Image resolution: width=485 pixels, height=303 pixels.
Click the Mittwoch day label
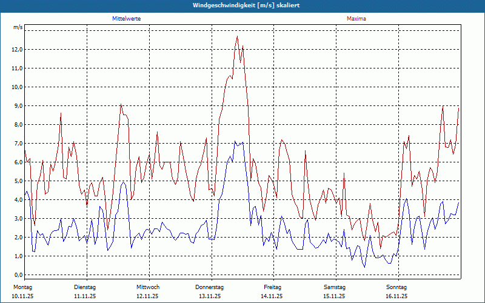point(148,287)
